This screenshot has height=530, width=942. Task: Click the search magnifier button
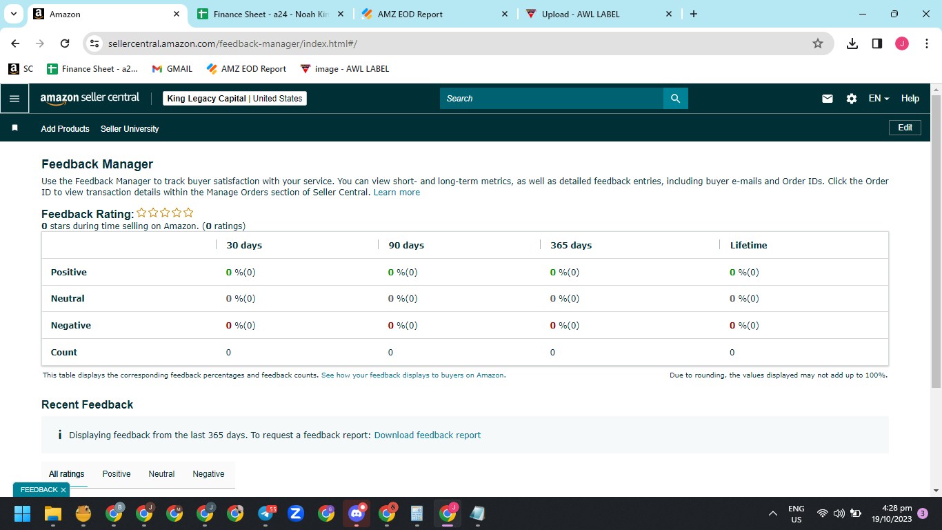coord(676,99)
